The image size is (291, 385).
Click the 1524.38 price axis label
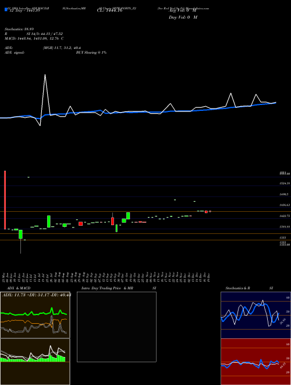click(x=285, y=183)
